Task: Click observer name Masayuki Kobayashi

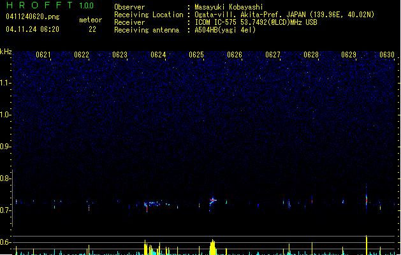Action: click(229, 7)
